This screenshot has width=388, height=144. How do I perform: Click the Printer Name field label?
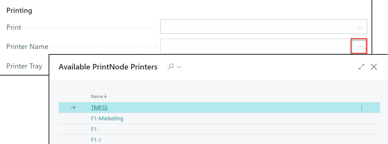coord(27,47)
